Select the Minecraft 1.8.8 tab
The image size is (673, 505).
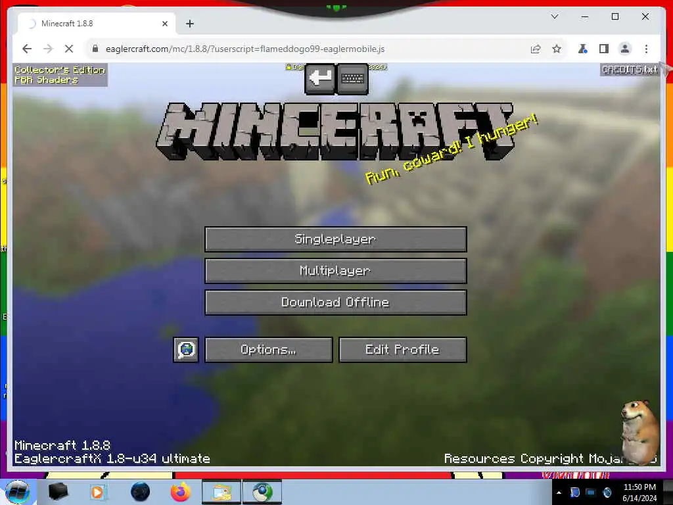(x=97, y=24)
